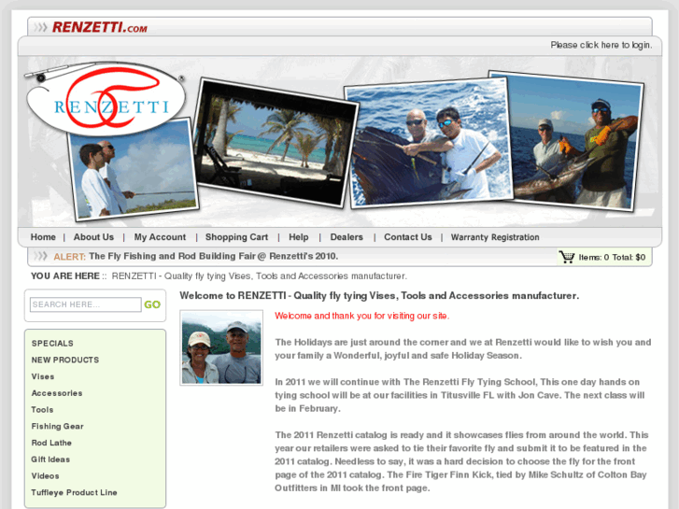
Task: Click the photo of two men with sailfish
Action: click(x=430, y=143)
